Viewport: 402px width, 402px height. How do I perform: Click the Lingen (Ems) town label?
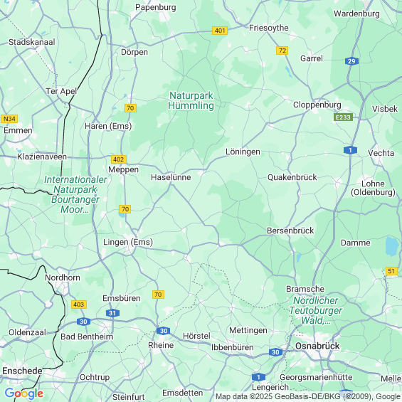(128, 242)
